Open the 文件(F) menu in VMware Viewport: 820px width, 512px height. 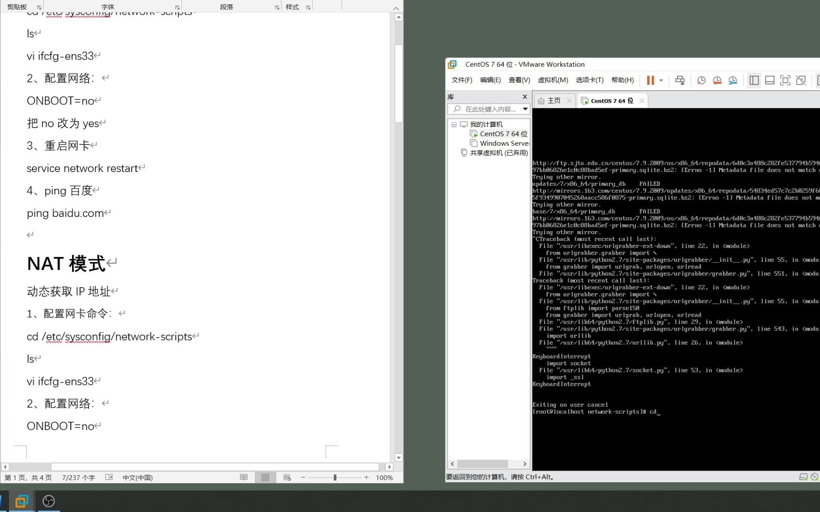(x=462, y=80)
